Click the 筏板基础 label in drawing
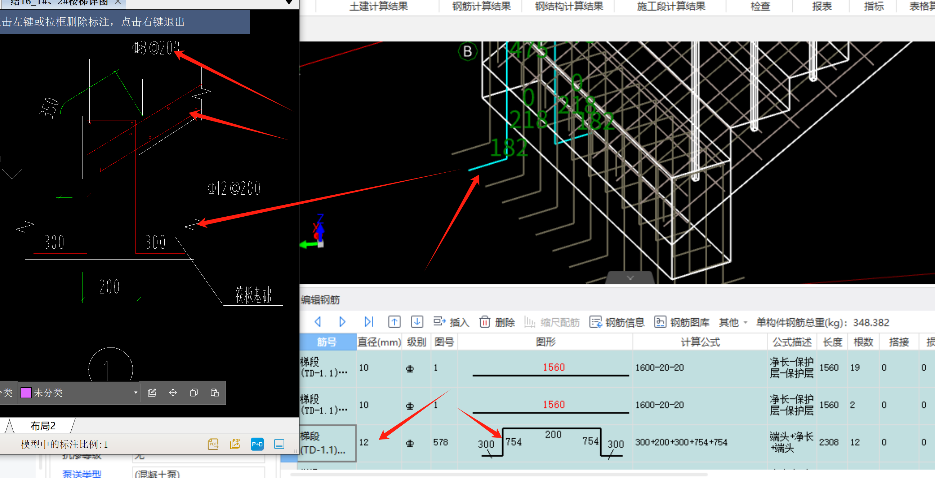 [x=253, y=294]
